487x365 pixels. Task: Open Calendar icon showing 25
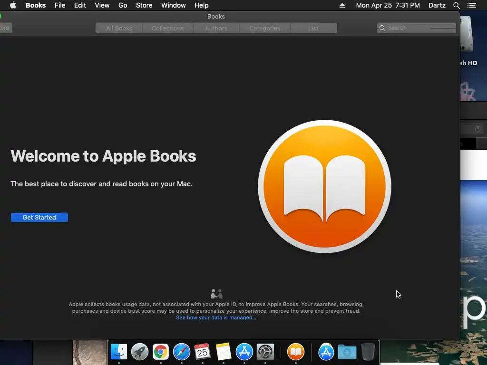(x=203, y=352)
